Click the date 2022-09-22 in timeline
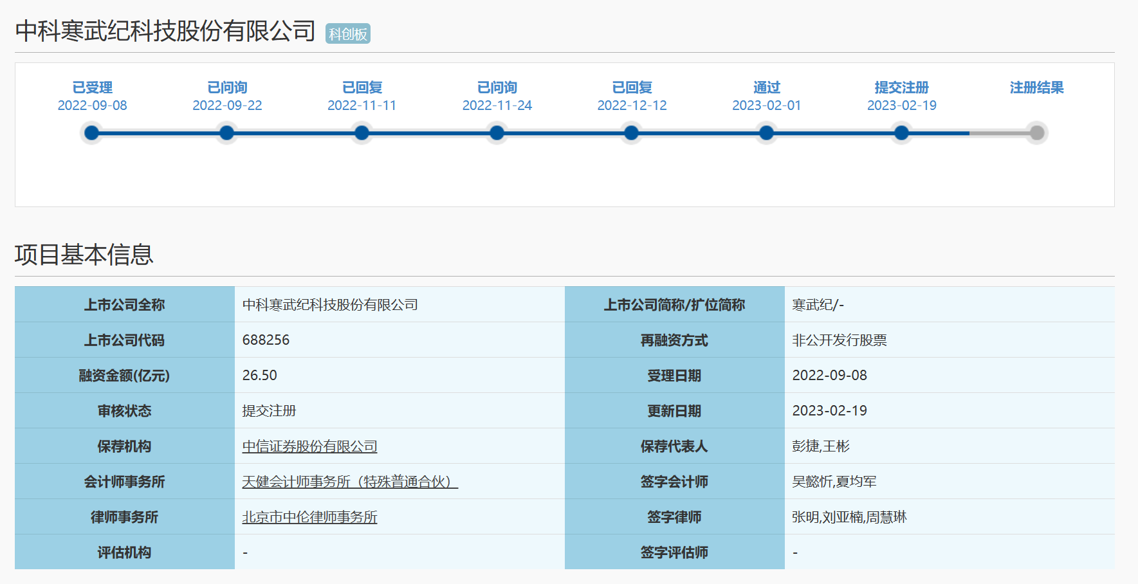 pyautogui.click(x=227, y=105)
